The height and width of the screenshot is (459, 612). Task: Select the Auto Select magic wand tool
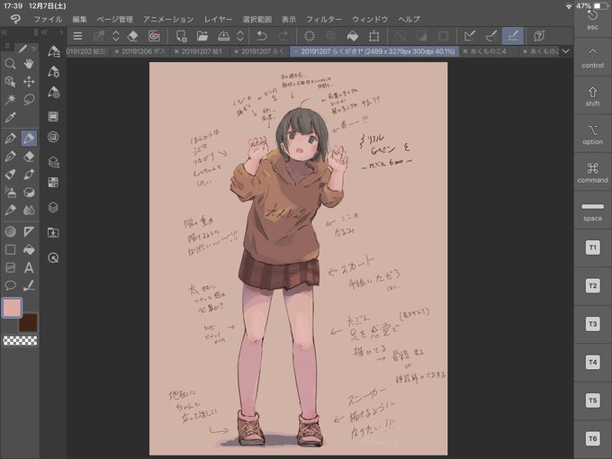pos(10,99)
